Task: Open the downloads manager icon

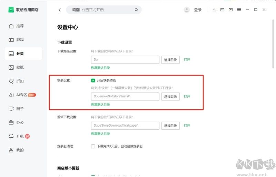Action: coord(214,10)
